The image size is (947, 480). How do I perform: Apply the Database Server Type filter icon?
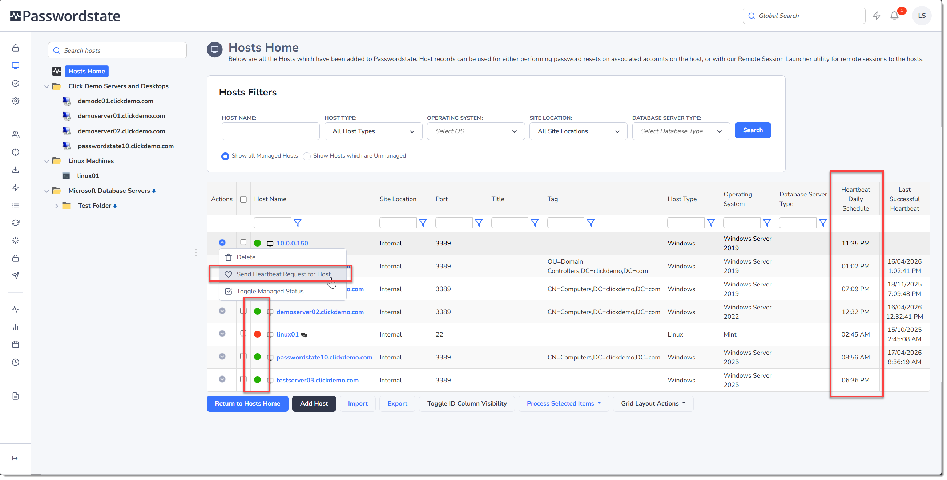click(823, 223)
